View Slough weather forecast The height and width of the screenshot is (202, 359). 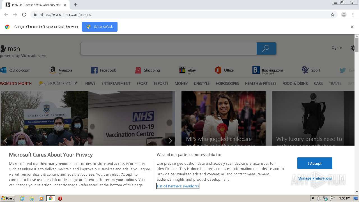pyautogui.click(x=55, y=83)
